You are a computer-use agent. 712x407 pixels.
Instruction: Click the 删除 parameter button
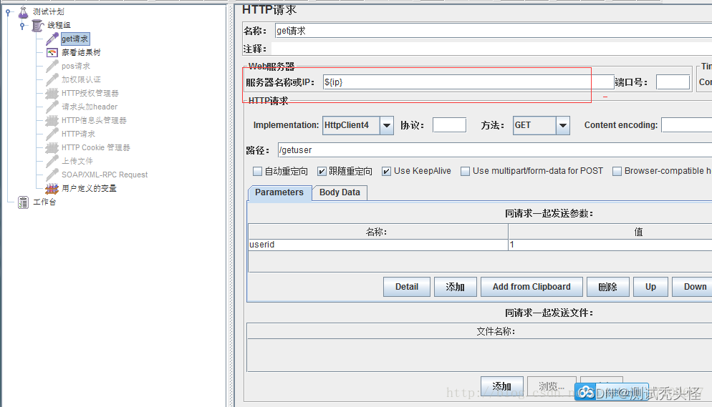point(608,287)
